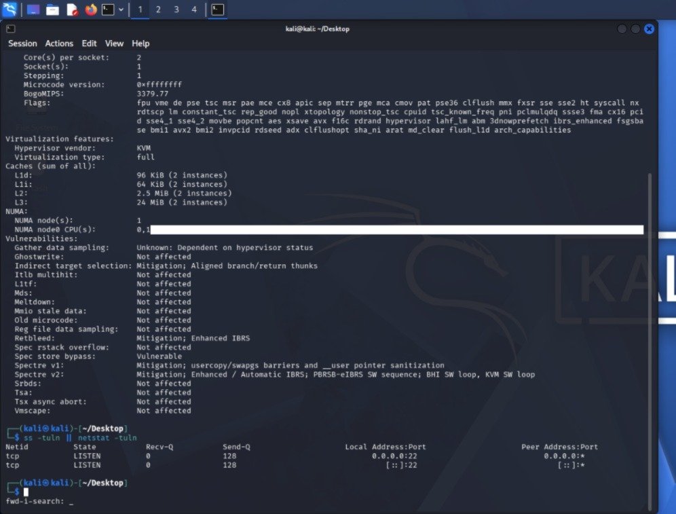Open the Actions menu
Screen dimensions: 676x514
pos(59,43)
